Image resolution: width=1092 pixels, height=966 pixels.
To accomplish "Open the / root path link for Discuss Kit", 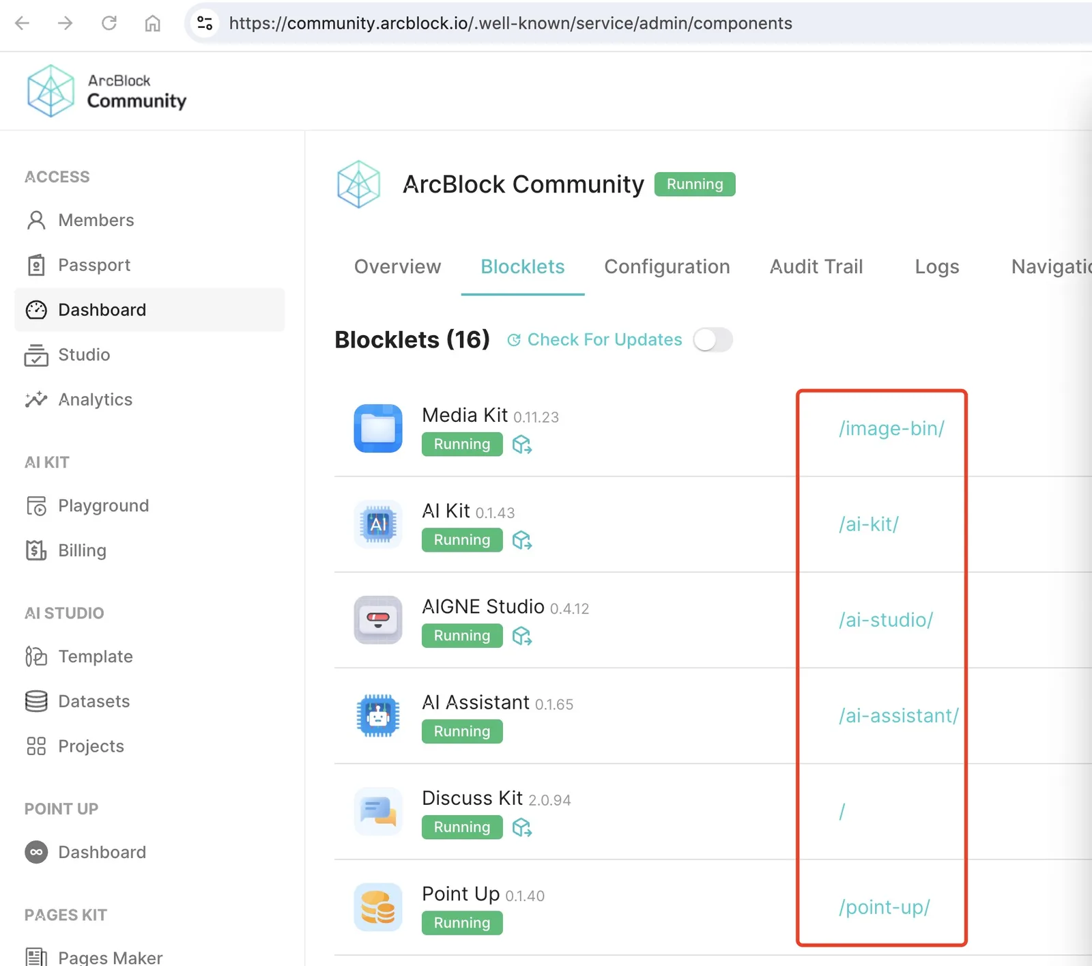I will click(x=842, y=812).
